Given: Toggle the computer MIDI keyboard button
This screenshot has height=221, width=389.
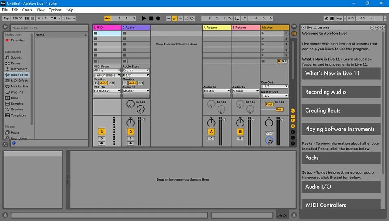Looking at the screenshot, I should [x=332, y=18].
